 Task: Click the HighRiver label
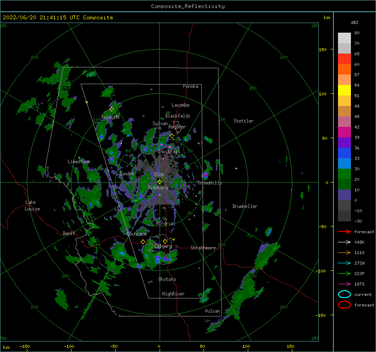(173, 294)
